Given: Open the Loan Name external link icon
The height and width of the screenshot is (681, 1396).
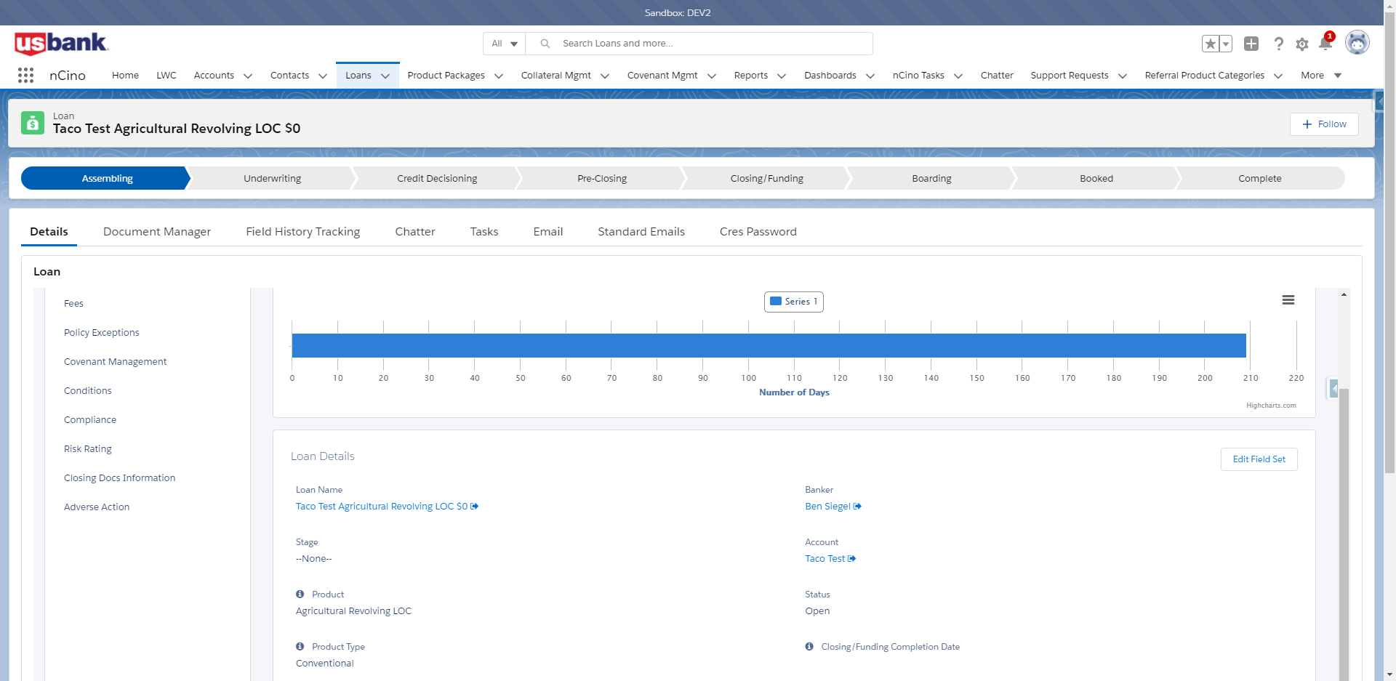Looking at the screenshot, I should click(x=475, y=507).
